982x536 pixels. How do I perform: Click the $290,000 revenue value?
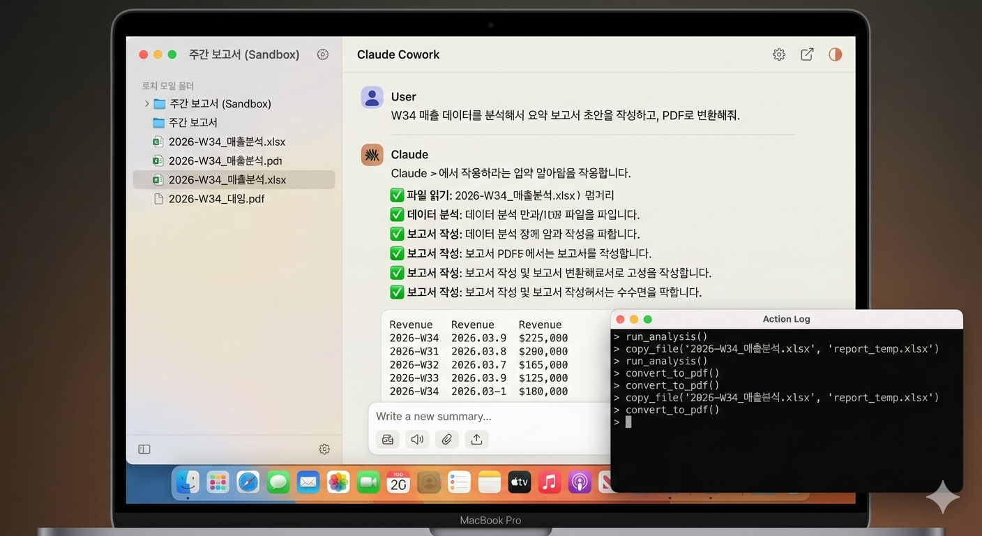pos(543,352)
